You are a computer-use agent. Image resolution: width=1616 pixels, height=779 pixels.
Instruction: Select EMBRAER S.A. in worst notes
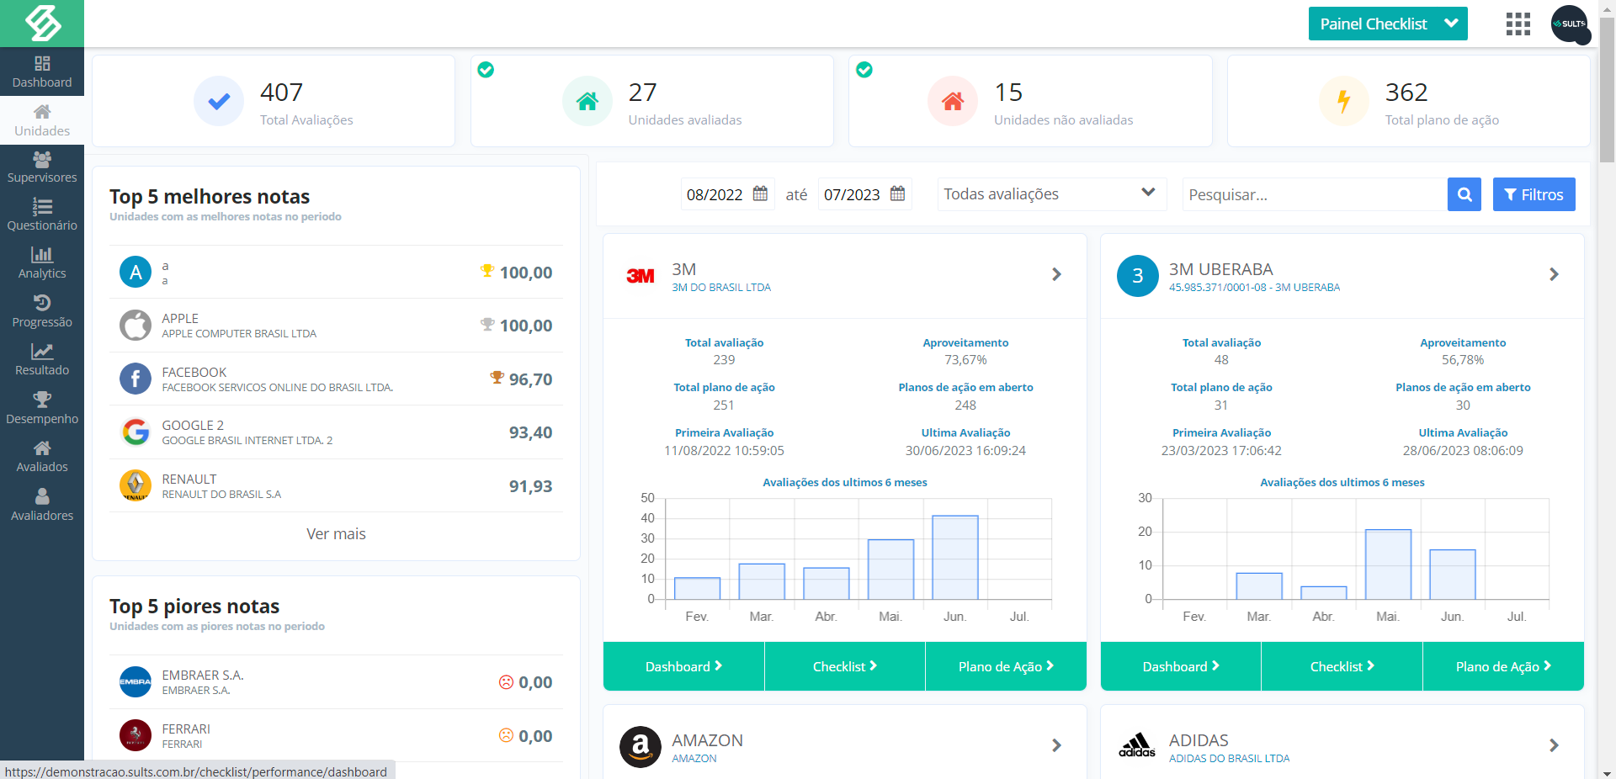(336, 682)
